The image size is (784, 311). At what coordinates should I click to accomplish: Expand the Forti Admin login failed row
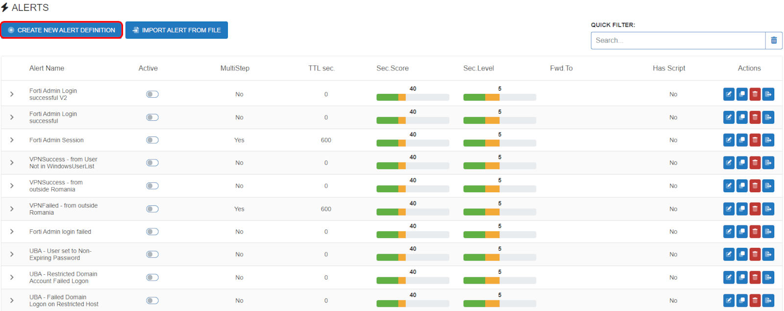pos(12,231)
